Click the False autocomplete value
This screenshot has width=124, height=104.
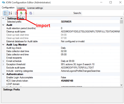(x=63, y=77)
